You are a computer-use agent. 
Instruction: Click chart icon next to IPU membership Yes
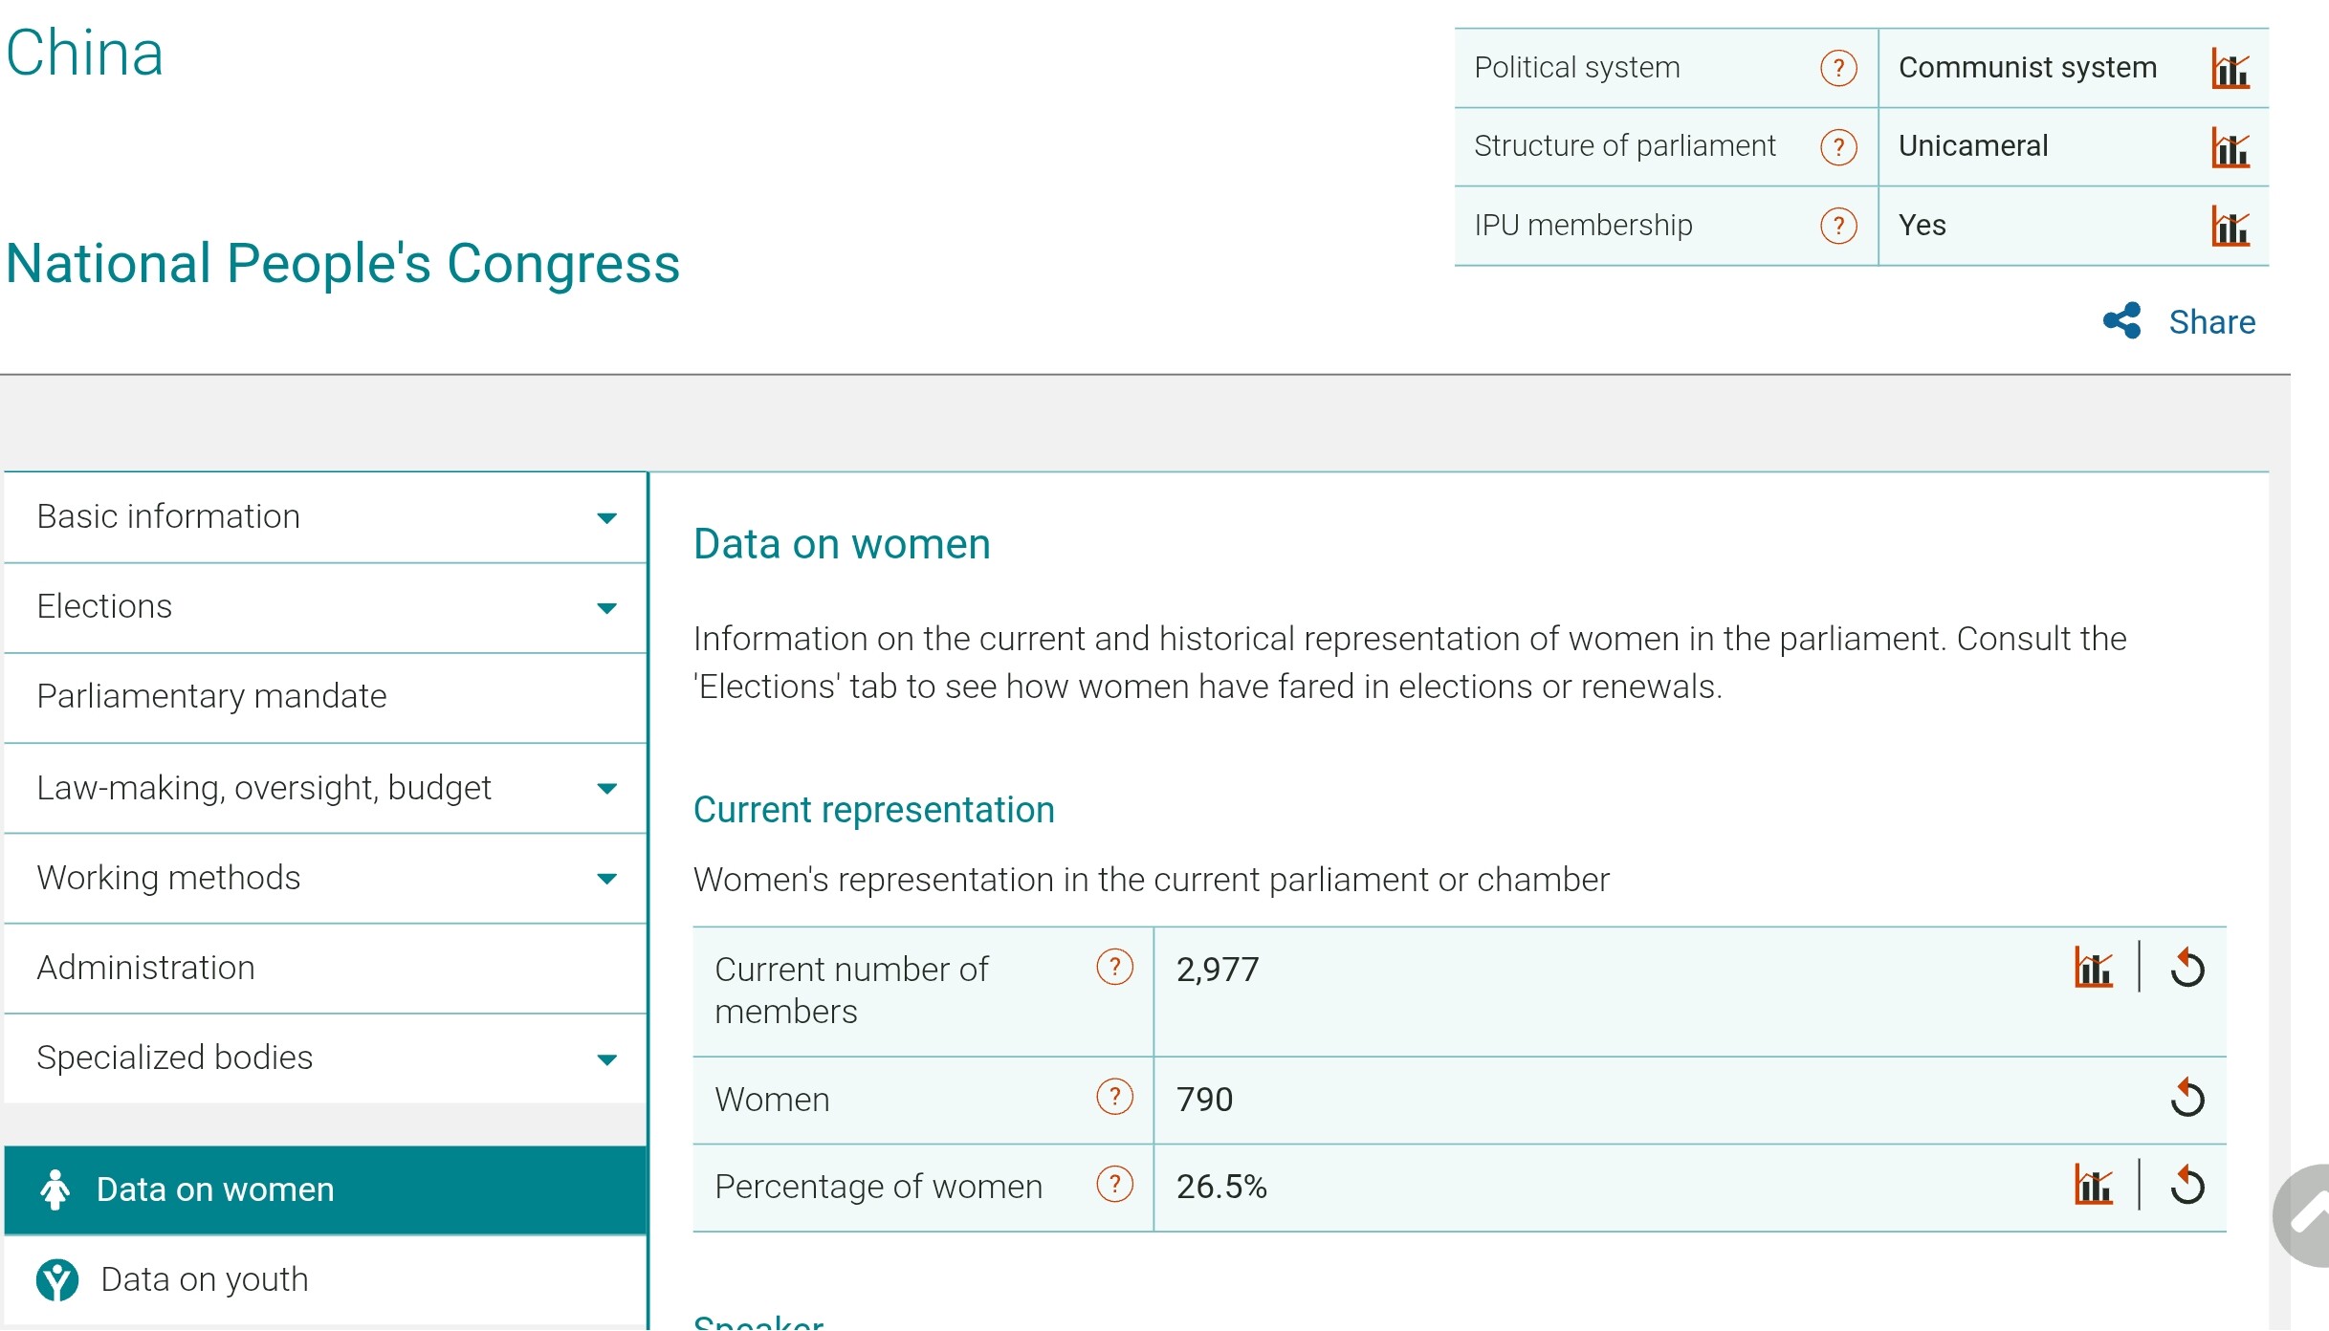click(x=2230, y=228)
